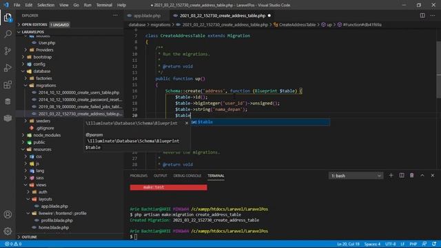Open the Selection menu
Image resolution: width=441 pixels, height=248 pixels.
pos(45,5)
